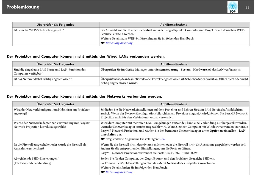Click the TOP home icon

[232, 7]
